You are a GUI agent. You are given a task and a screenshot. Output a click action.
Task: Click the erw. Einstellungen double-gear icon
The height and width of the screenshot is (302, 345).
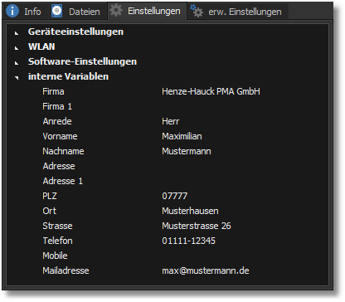tap(197, 11)
